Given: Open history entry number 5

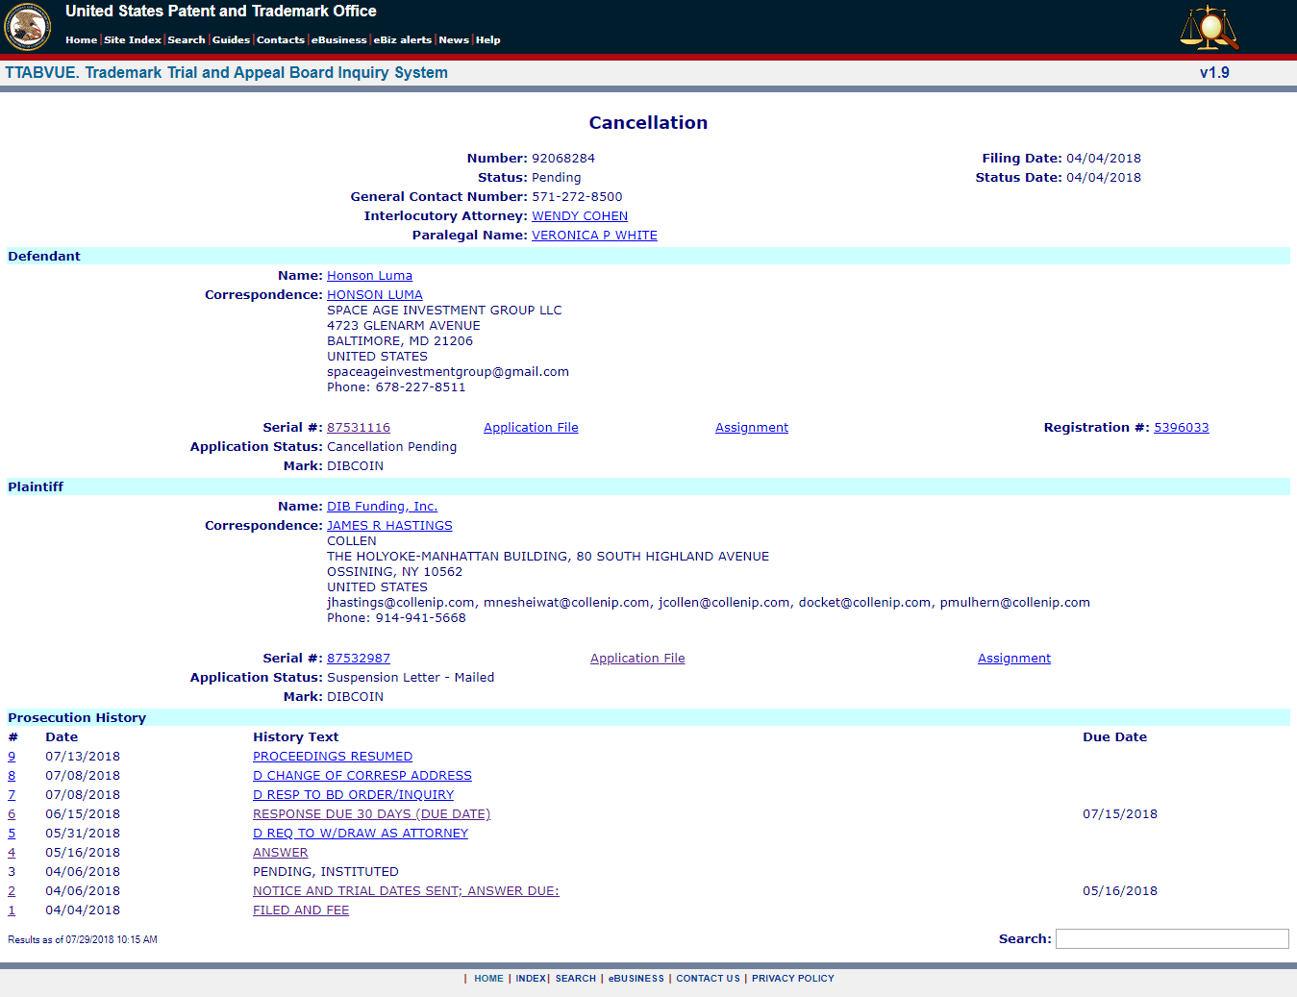Looking at the screenshot, I should tap(12, 834).
